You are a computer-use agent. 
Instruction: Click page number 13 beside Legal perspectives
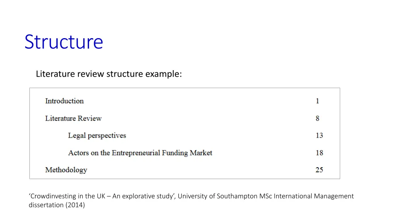(319, 136)
